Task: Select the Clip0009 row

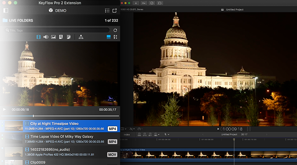Action: pos(60,162)
